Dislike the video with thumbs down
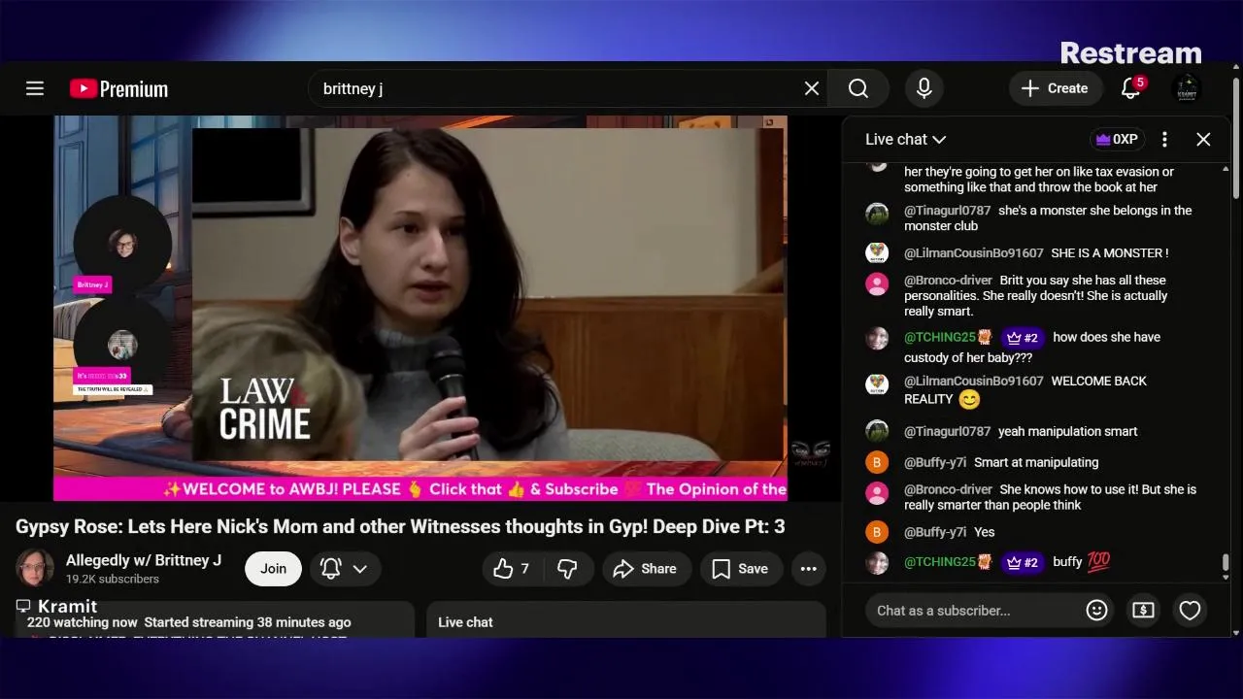Image resolution: width=1243 pixels, height=699 pixels. [x=568, y=569]
